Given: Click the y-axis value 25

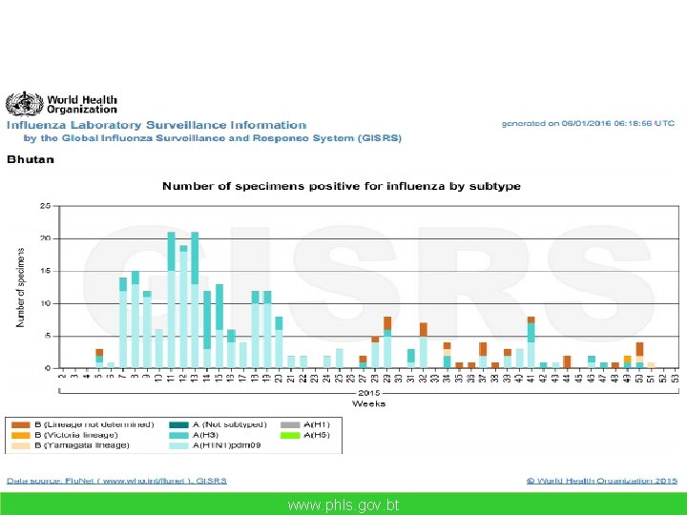Looking at the screenshot, I should tap(46, 206).
